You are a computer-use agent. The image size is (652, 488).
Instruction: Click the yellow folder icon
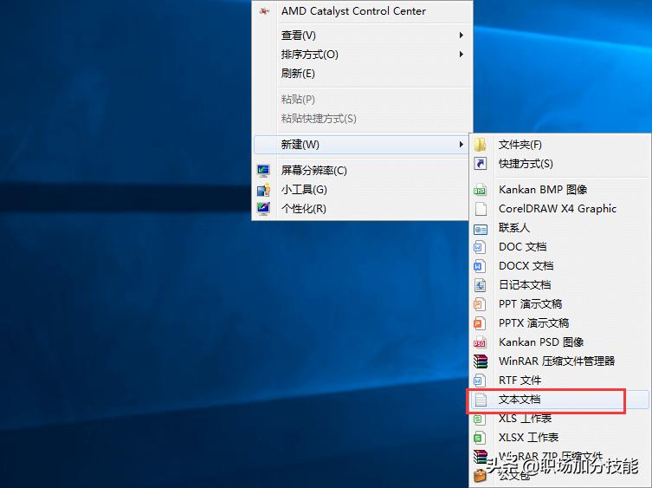pyautogui.click(x=481, y=145)
